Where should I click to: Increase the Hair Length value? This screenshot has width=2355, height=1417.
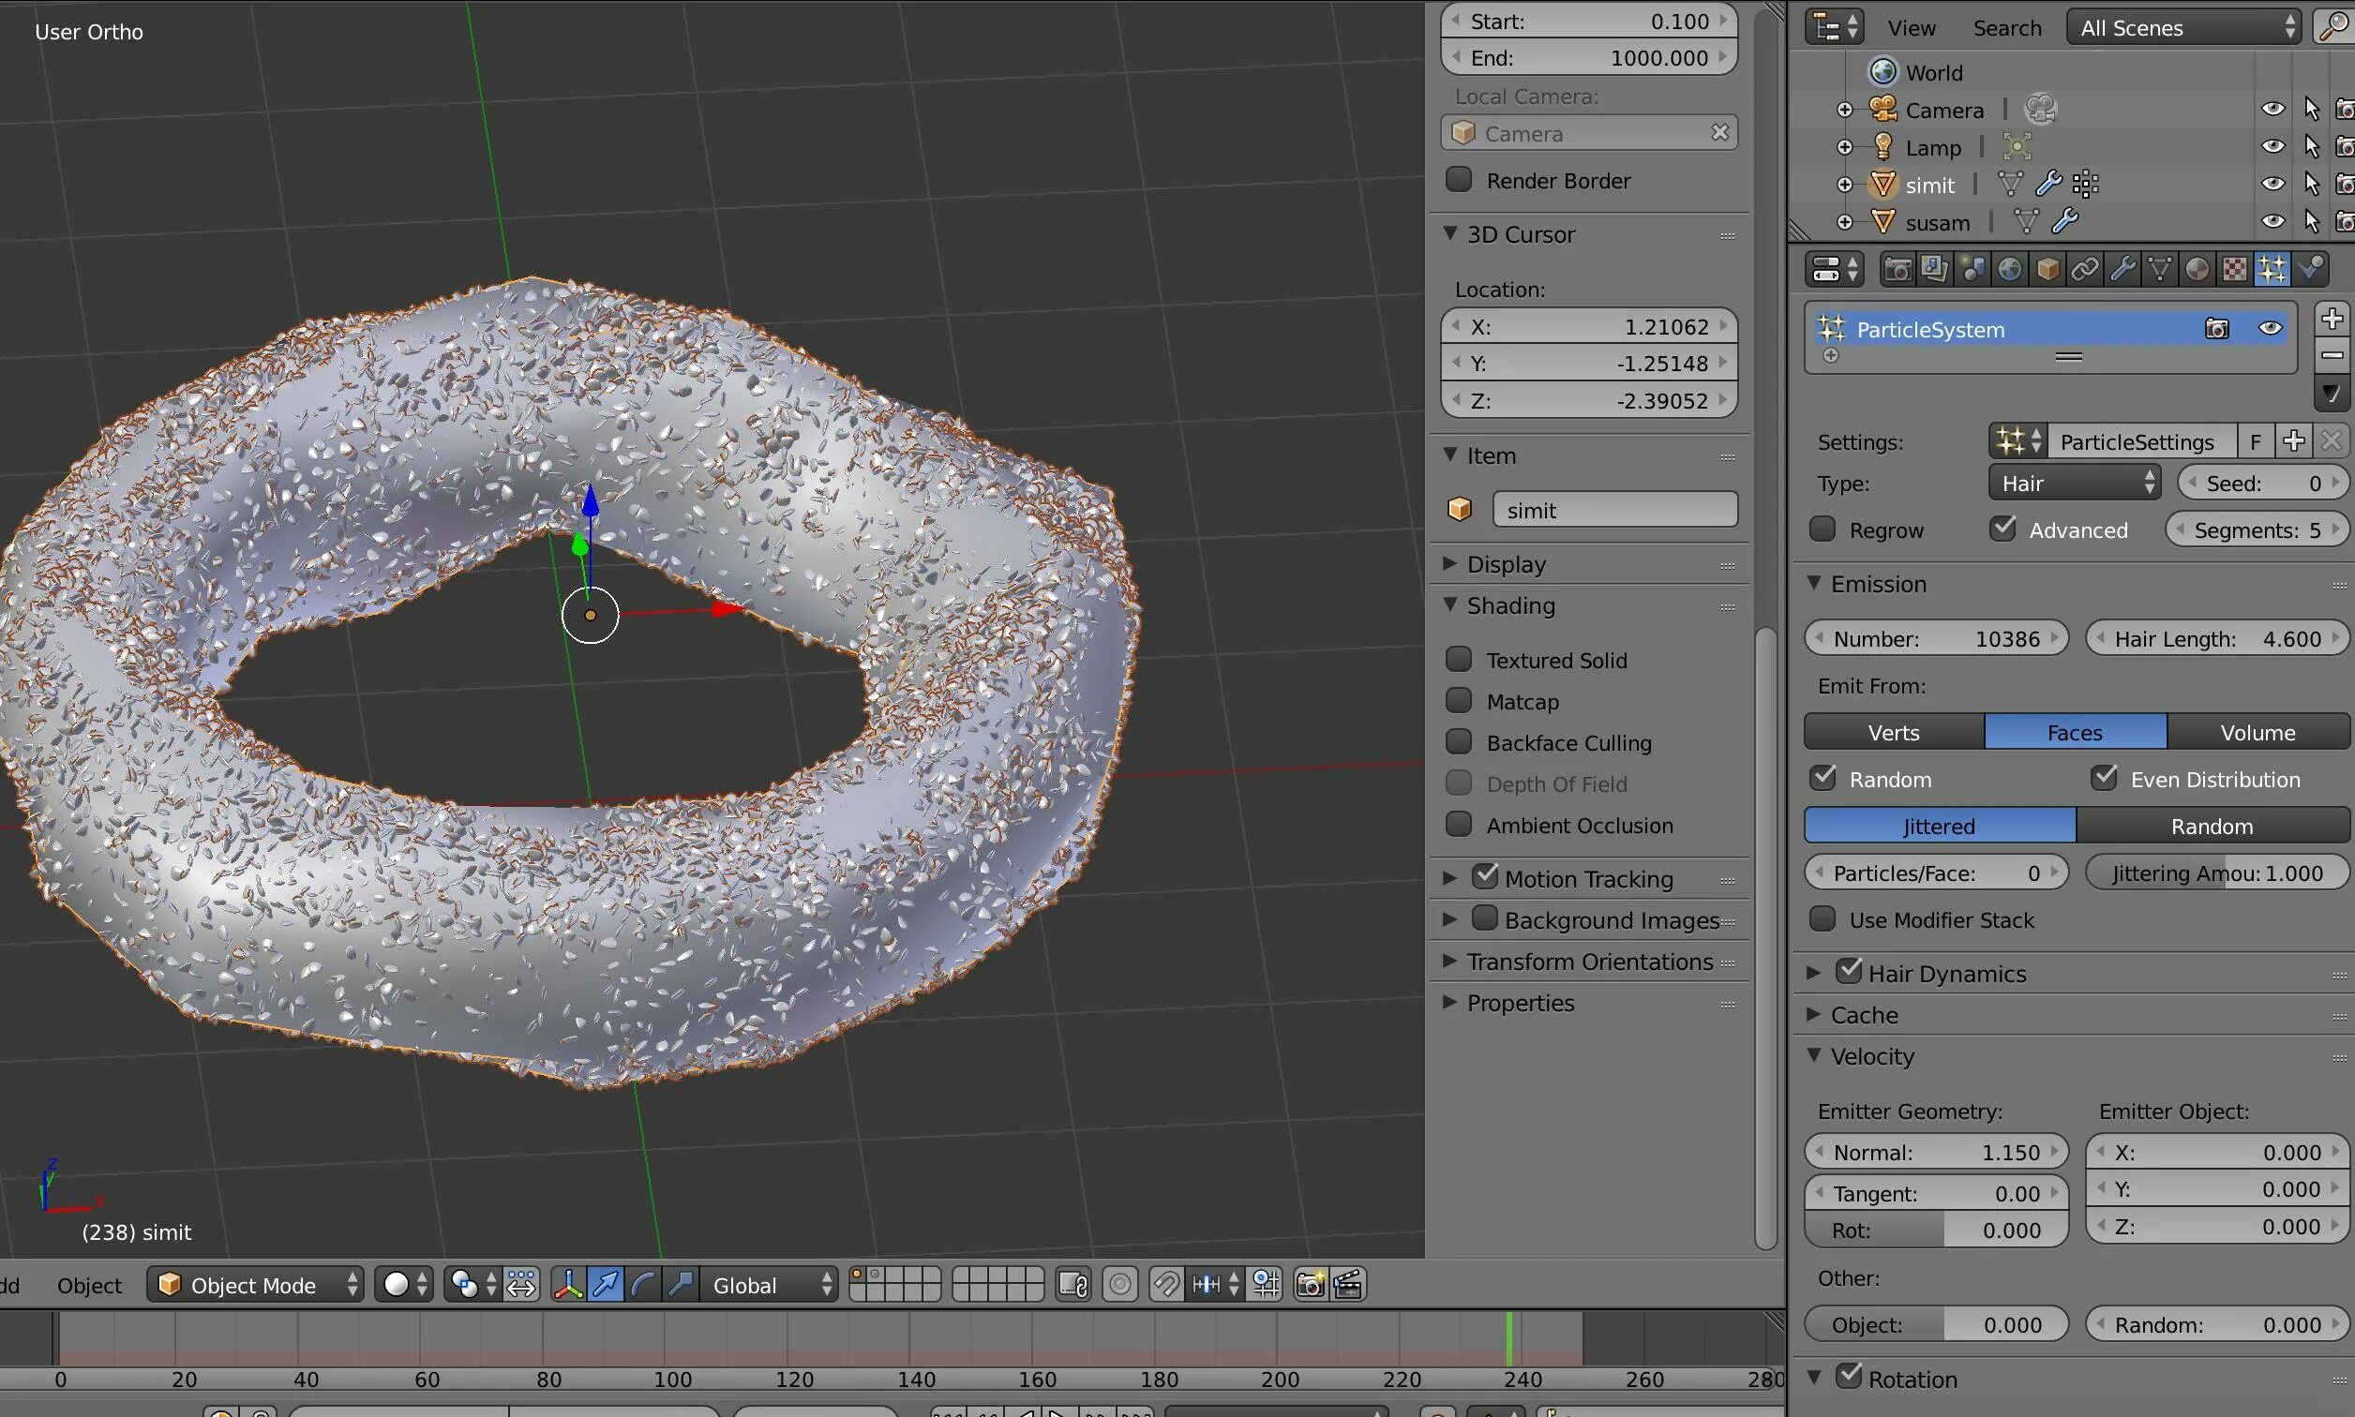point(2334,638)
